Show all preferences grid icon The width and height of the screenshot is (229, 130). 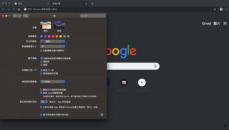pyautogui.click(x=26, y=16)
